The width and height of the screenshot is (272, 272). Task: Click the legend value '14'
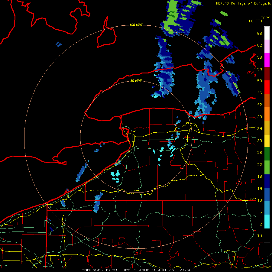point(260,188)
